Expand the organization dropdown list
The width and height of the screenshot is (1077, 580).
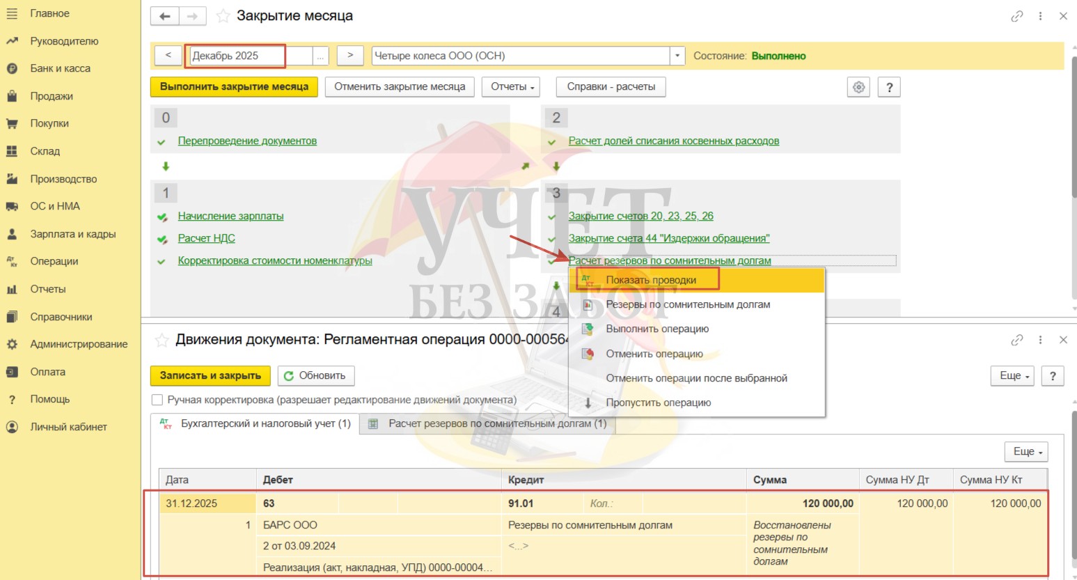click(677, 56)
